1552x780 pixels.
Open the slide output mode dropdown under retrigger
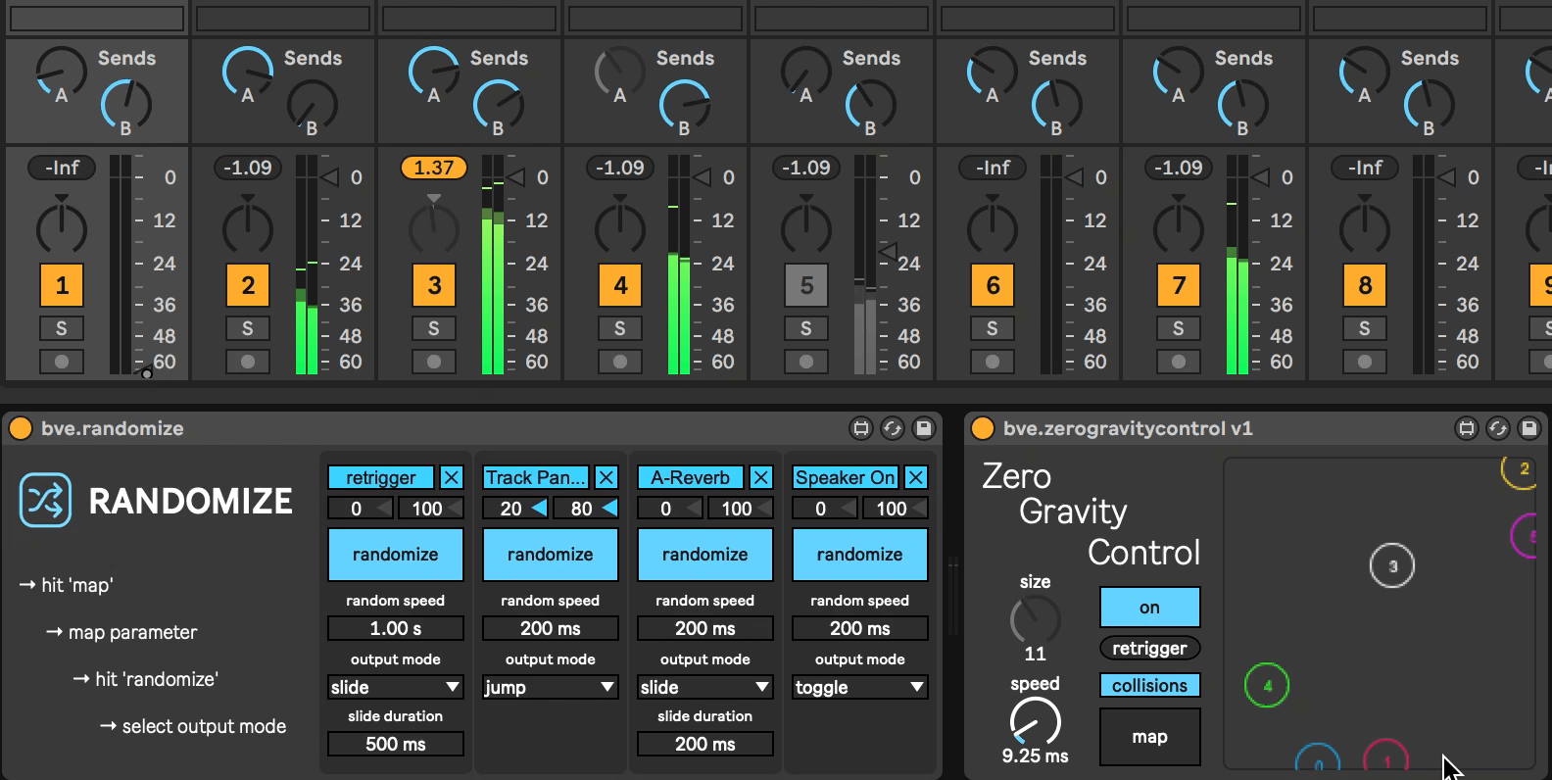(x=395, y=687)
